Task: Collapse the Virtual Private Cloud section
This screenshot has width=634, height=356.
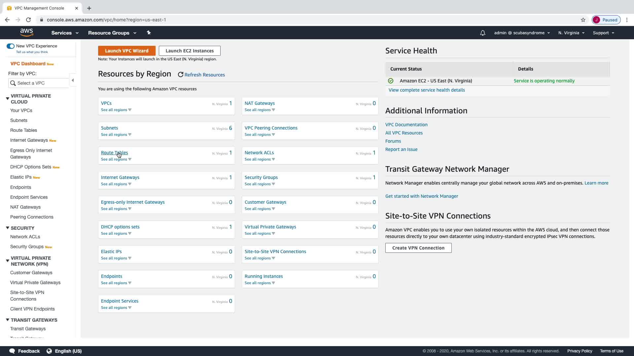Action: [8, 99]
